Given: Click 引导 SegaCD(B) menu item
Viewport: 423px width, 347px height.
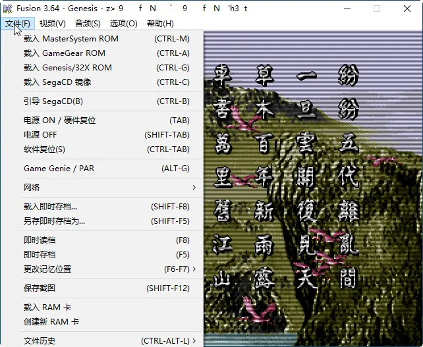Looking at the screenshot, I should click(53, 101).
